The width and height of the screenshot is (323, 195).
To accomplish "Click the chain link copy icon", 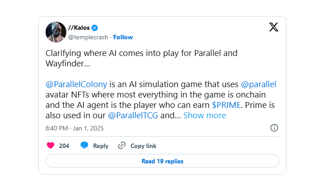I will tap(121, 146).
